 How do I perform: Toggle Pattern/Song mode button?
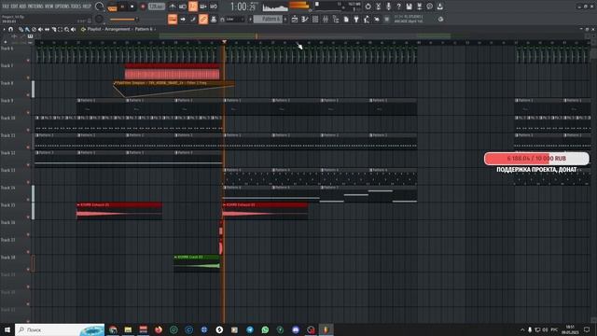click(112, 7)
